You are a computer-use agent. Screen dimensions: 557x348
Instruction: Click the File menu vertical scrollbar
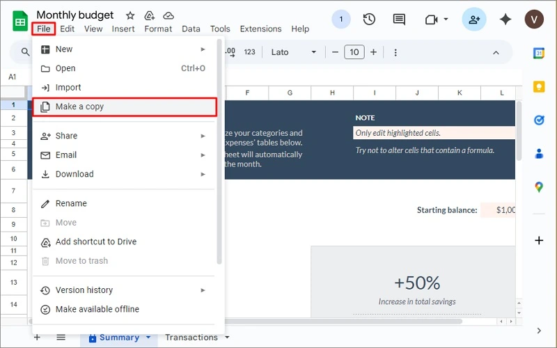(x=219, y=151)
